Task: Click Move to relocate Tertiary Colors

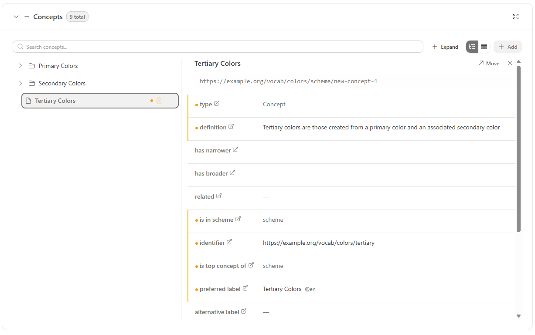Action: tap(489, 63)
